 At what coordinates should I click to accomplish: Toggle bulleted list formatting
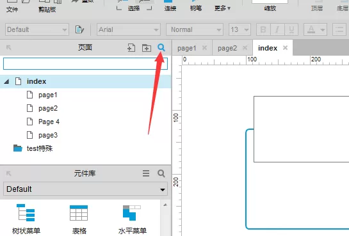tap(339, 29)
